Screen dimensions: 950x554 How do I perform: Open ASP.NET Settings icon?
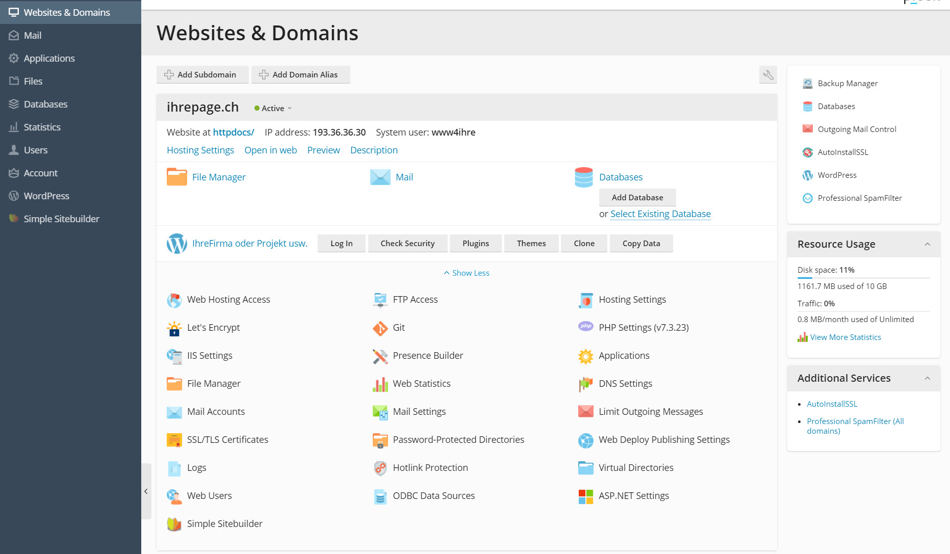tap(585, 496)
